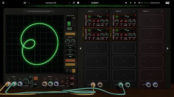Mute audio using the speaker icon

(x=142, y=3)
